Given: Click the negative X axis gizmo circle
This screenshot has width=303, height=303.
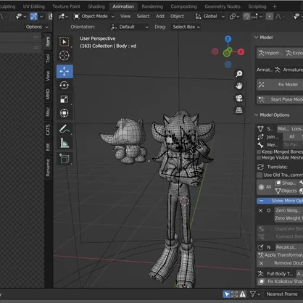Looking at the screenshot, I should pos(215,51).
